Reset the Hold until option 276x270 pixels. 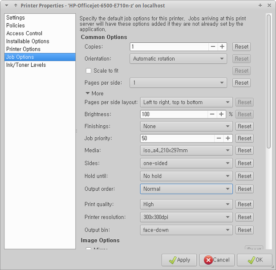pyautogui.click(x=244, y=176)
